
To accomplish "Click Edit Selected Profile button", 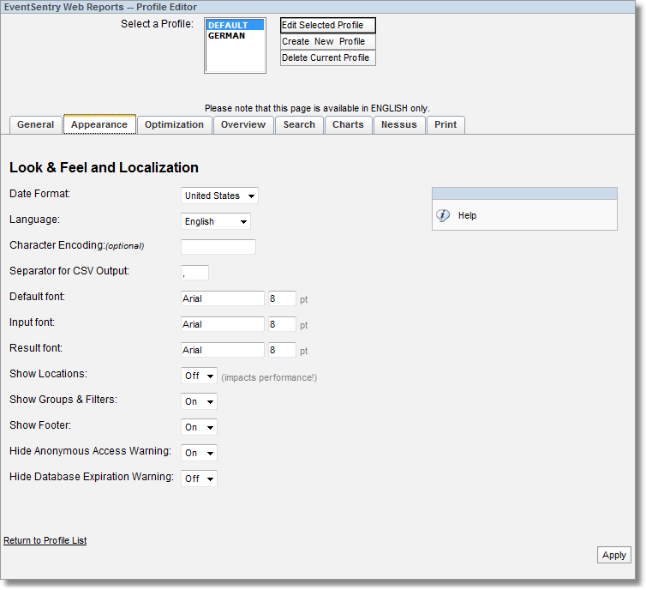I will point(328,25).
